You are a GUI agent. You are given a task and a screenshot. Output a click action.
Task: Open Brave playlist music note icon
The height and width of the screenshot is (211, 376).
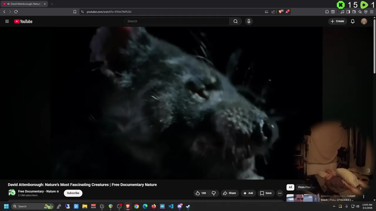point(342,12)
